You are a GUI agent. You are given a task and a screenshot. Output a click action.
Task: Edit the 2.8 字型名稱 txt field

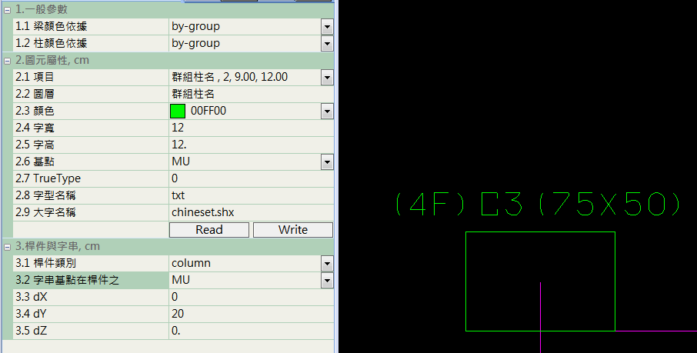[251, 195]
